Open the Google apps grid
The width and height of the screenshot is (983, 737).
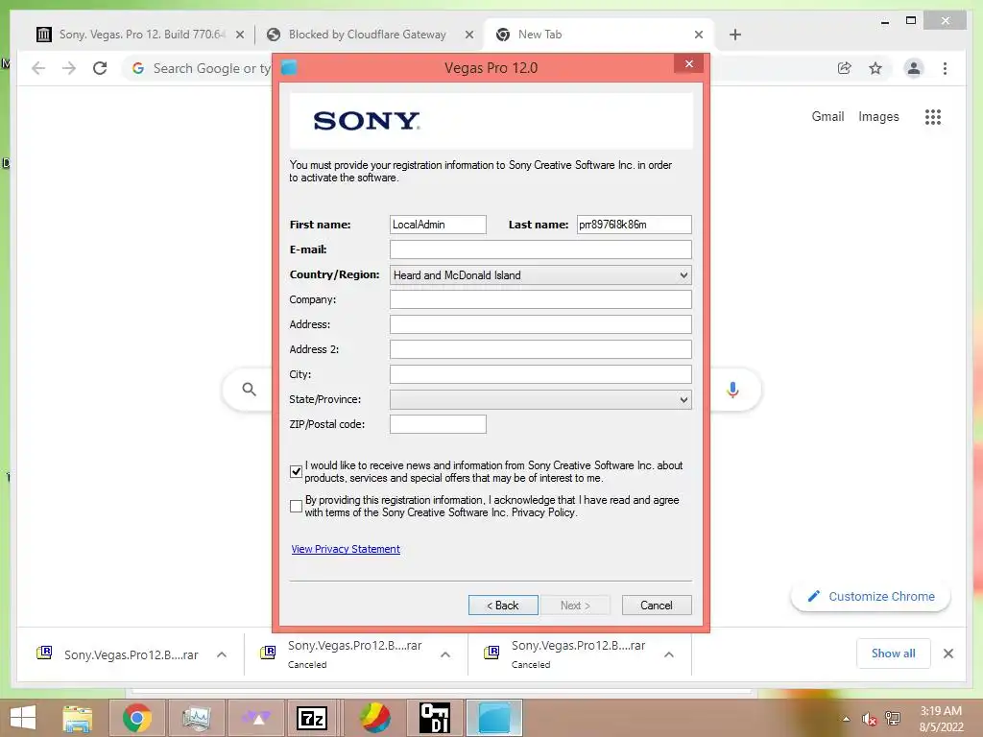pos(933,116)
